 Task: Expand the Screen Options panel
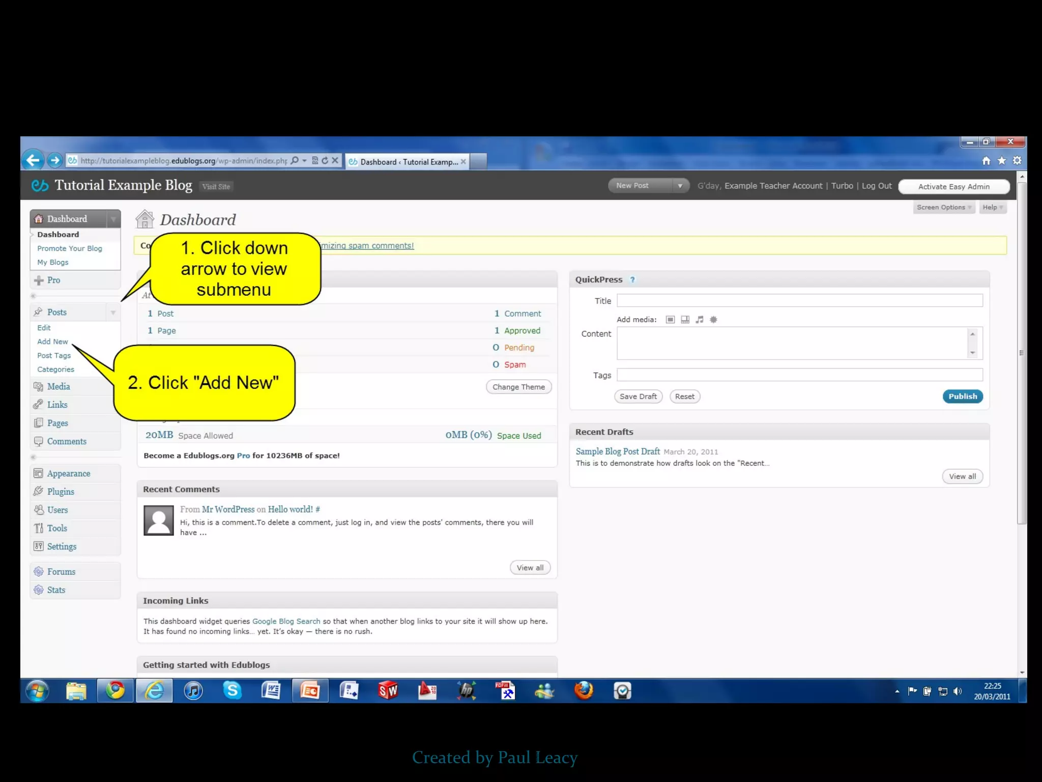click(x=944, y=207)
